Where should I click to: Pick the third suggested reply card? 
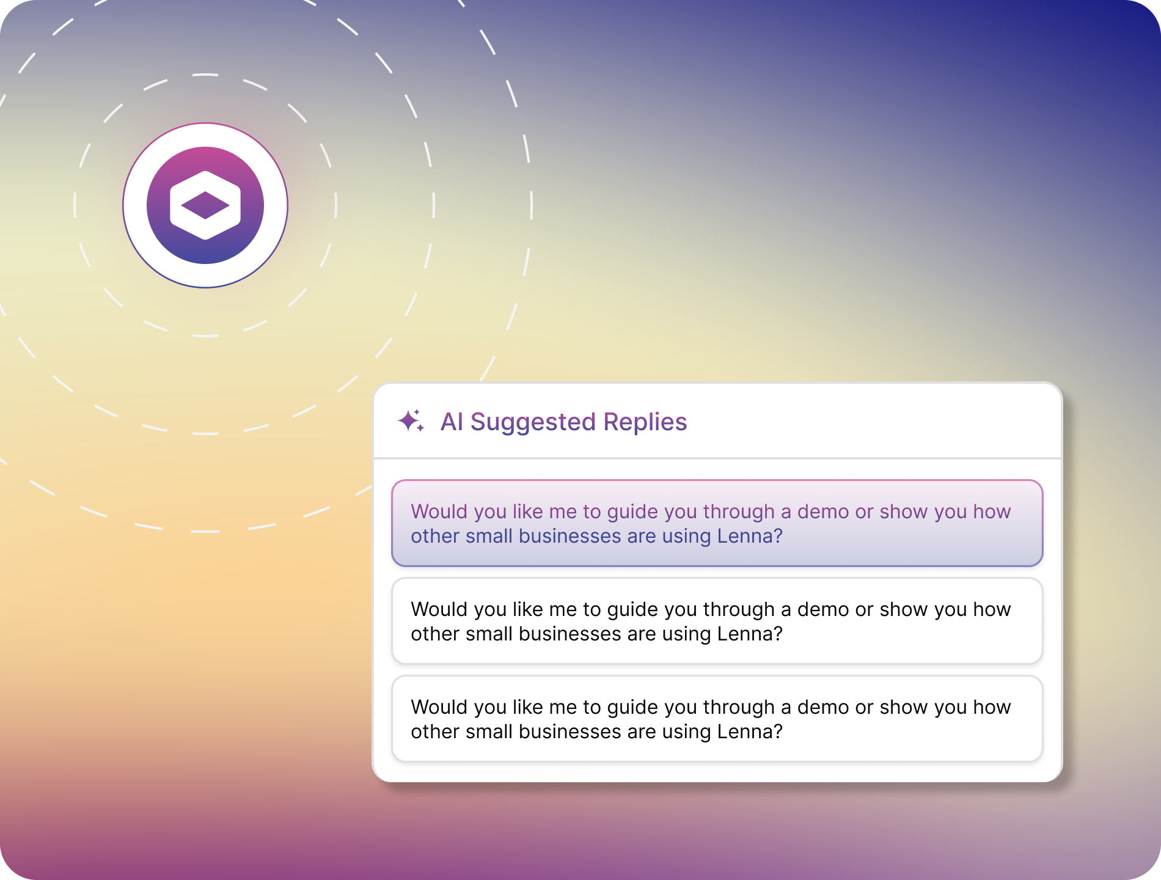[x=717, y=719]
